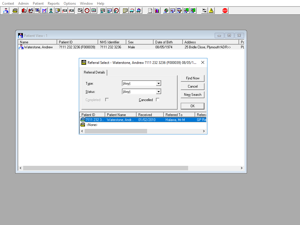Select the Waterstone 01/02/2010 referral row
The height and width of the screenshot is (225, 300).
tap(143, 120)
